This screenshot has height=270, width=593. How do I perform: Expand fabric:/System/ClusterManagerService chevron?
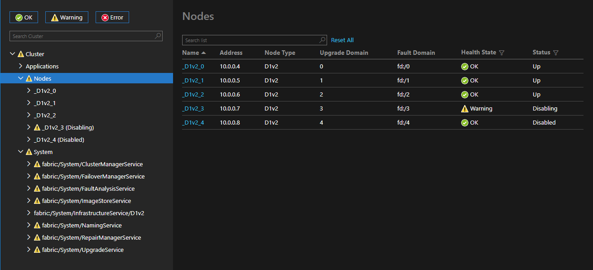tap(29, 164)
